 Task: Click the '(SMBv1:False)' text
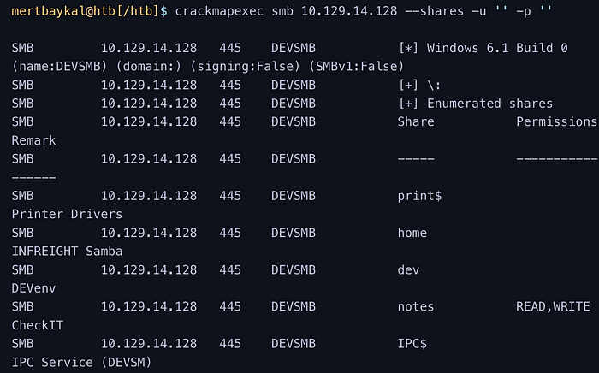point(356,67)
